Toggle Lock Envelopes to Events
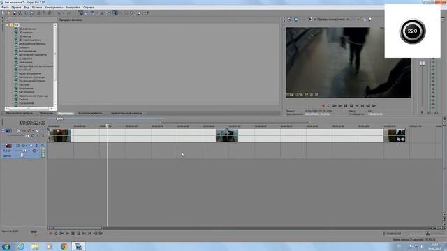The height and width of the screenshot is (251, 447). pos(103,13)
